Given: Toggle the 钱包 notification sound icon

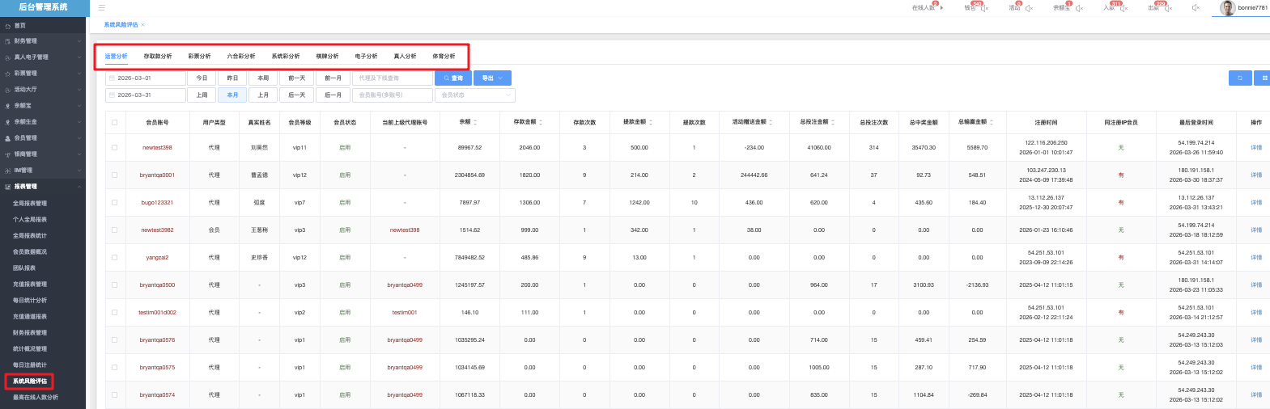Looking at the screenshot, I should pyautogui.click(x=984, y=8).
